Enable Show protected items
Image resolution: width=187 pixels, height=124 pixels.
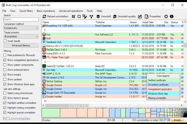pos(5,70)
